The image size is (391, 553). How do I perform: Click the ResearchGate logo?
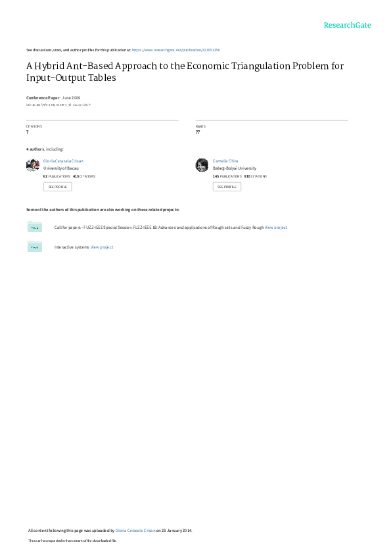pyautogui.click(x=347, y=25)
